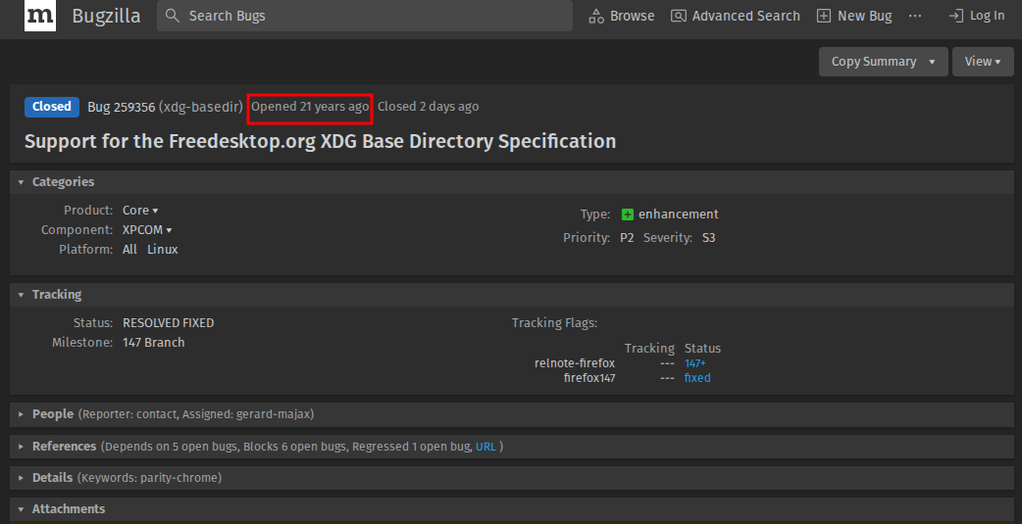Click the New Bug plus icon
1022x524 pixels.
click(824, 16)
